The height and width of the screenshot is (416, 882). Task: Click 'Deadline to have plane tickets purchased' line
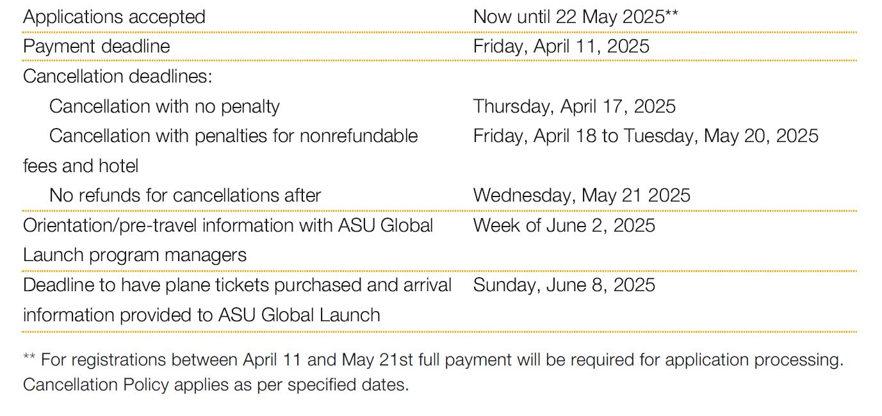(238, 285)
